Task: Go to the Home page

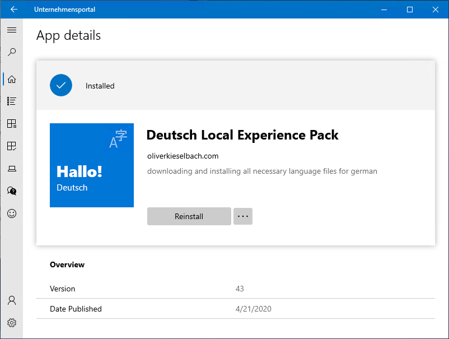Action: 12,79
